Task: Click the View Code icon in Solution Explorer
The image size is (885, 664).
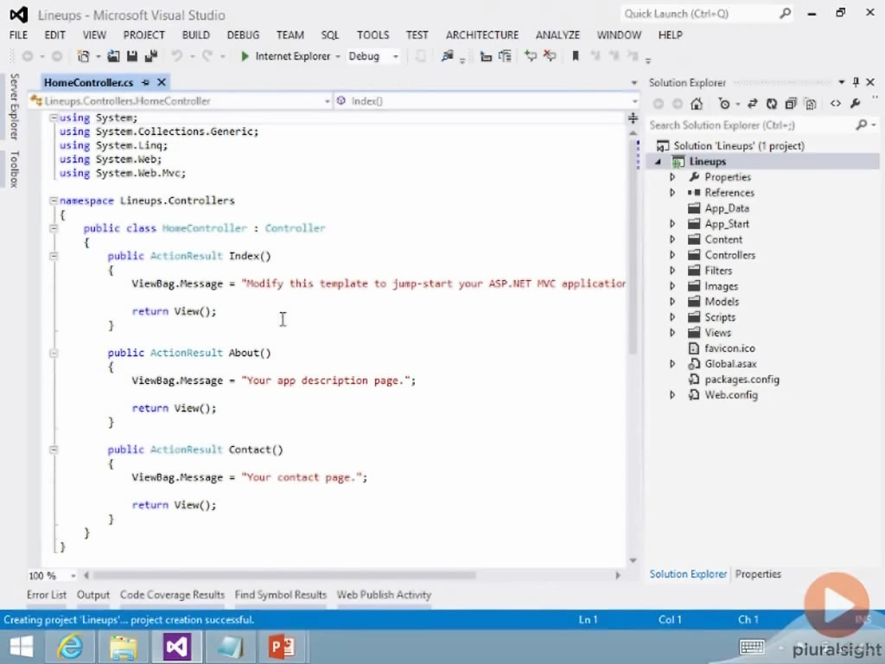Action: coord(836,104)
